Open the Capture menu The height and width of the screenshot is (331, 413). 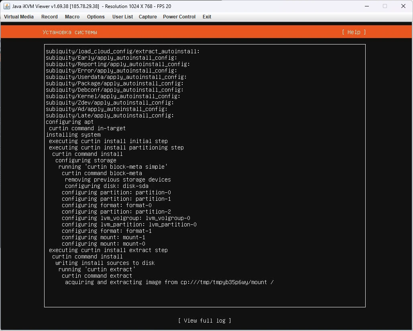pyautogui.click(x=148, y=17)
